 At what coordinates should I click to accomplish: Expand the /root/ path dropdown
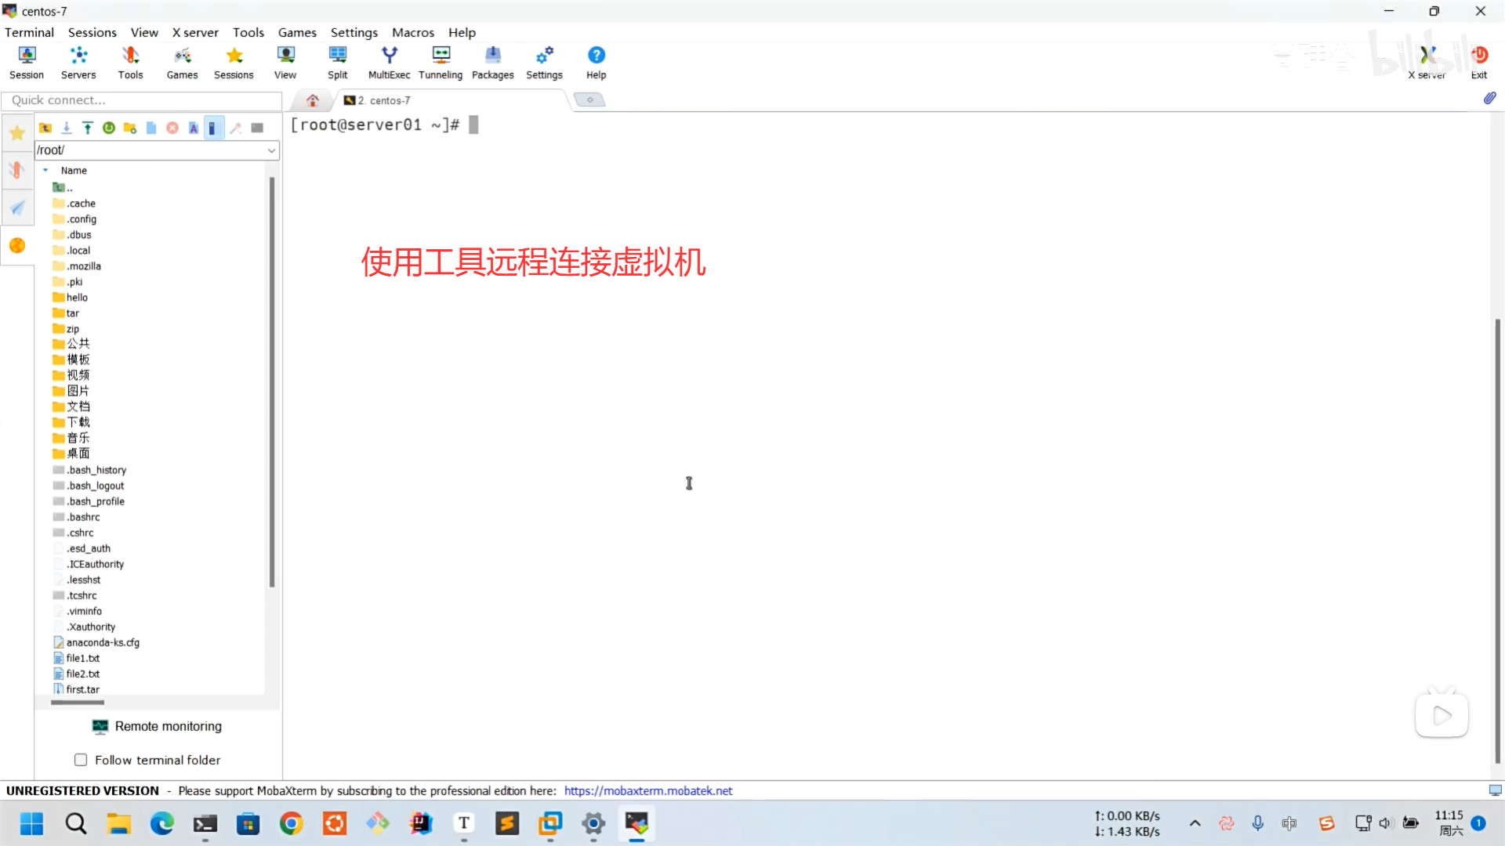coord(271,150)
